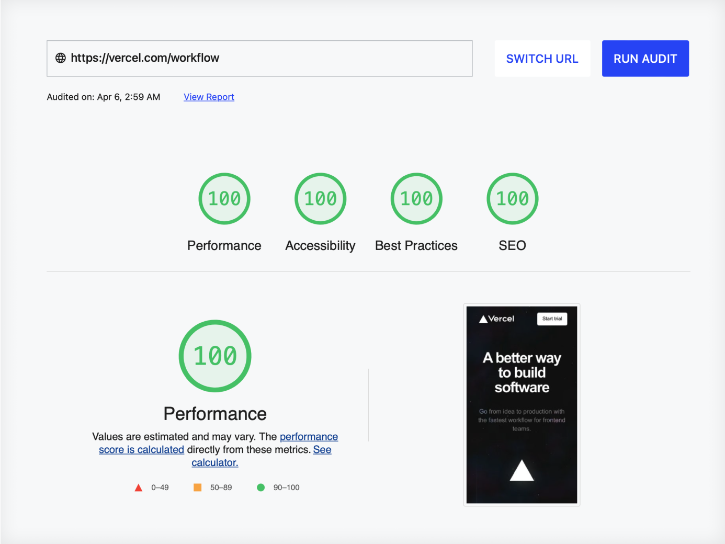The height and width of the screenshot is (544, 725).
Task: Click the RUN AUDIT button
Action: pos(645,59)
